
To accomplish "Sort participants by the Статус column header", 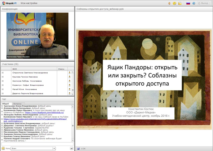I will click(62, 69).
